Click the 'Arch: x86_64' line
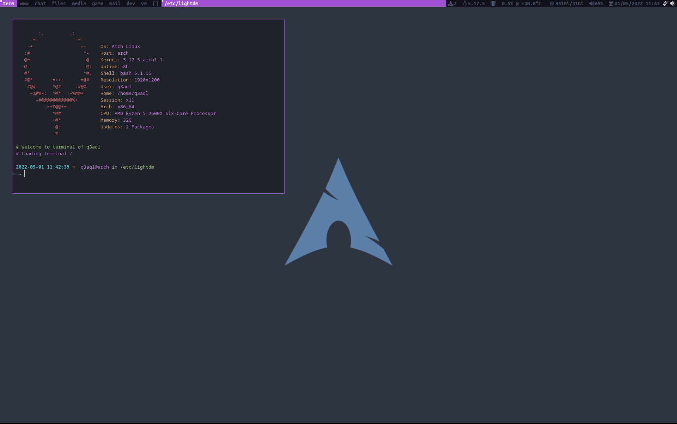 pos(117,107)
